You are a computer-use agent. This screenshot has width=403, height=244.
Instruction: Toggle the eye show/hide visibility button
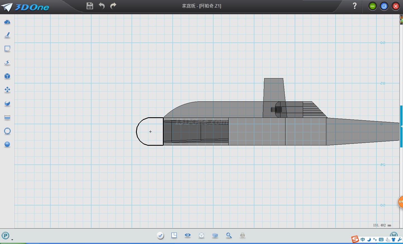tap(188, 235)
